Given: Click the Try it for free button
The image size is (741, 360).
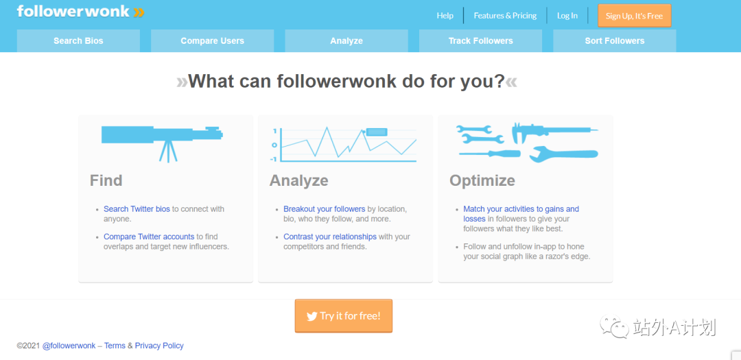Looking at the screenshot, I should (x=343, y=316).
